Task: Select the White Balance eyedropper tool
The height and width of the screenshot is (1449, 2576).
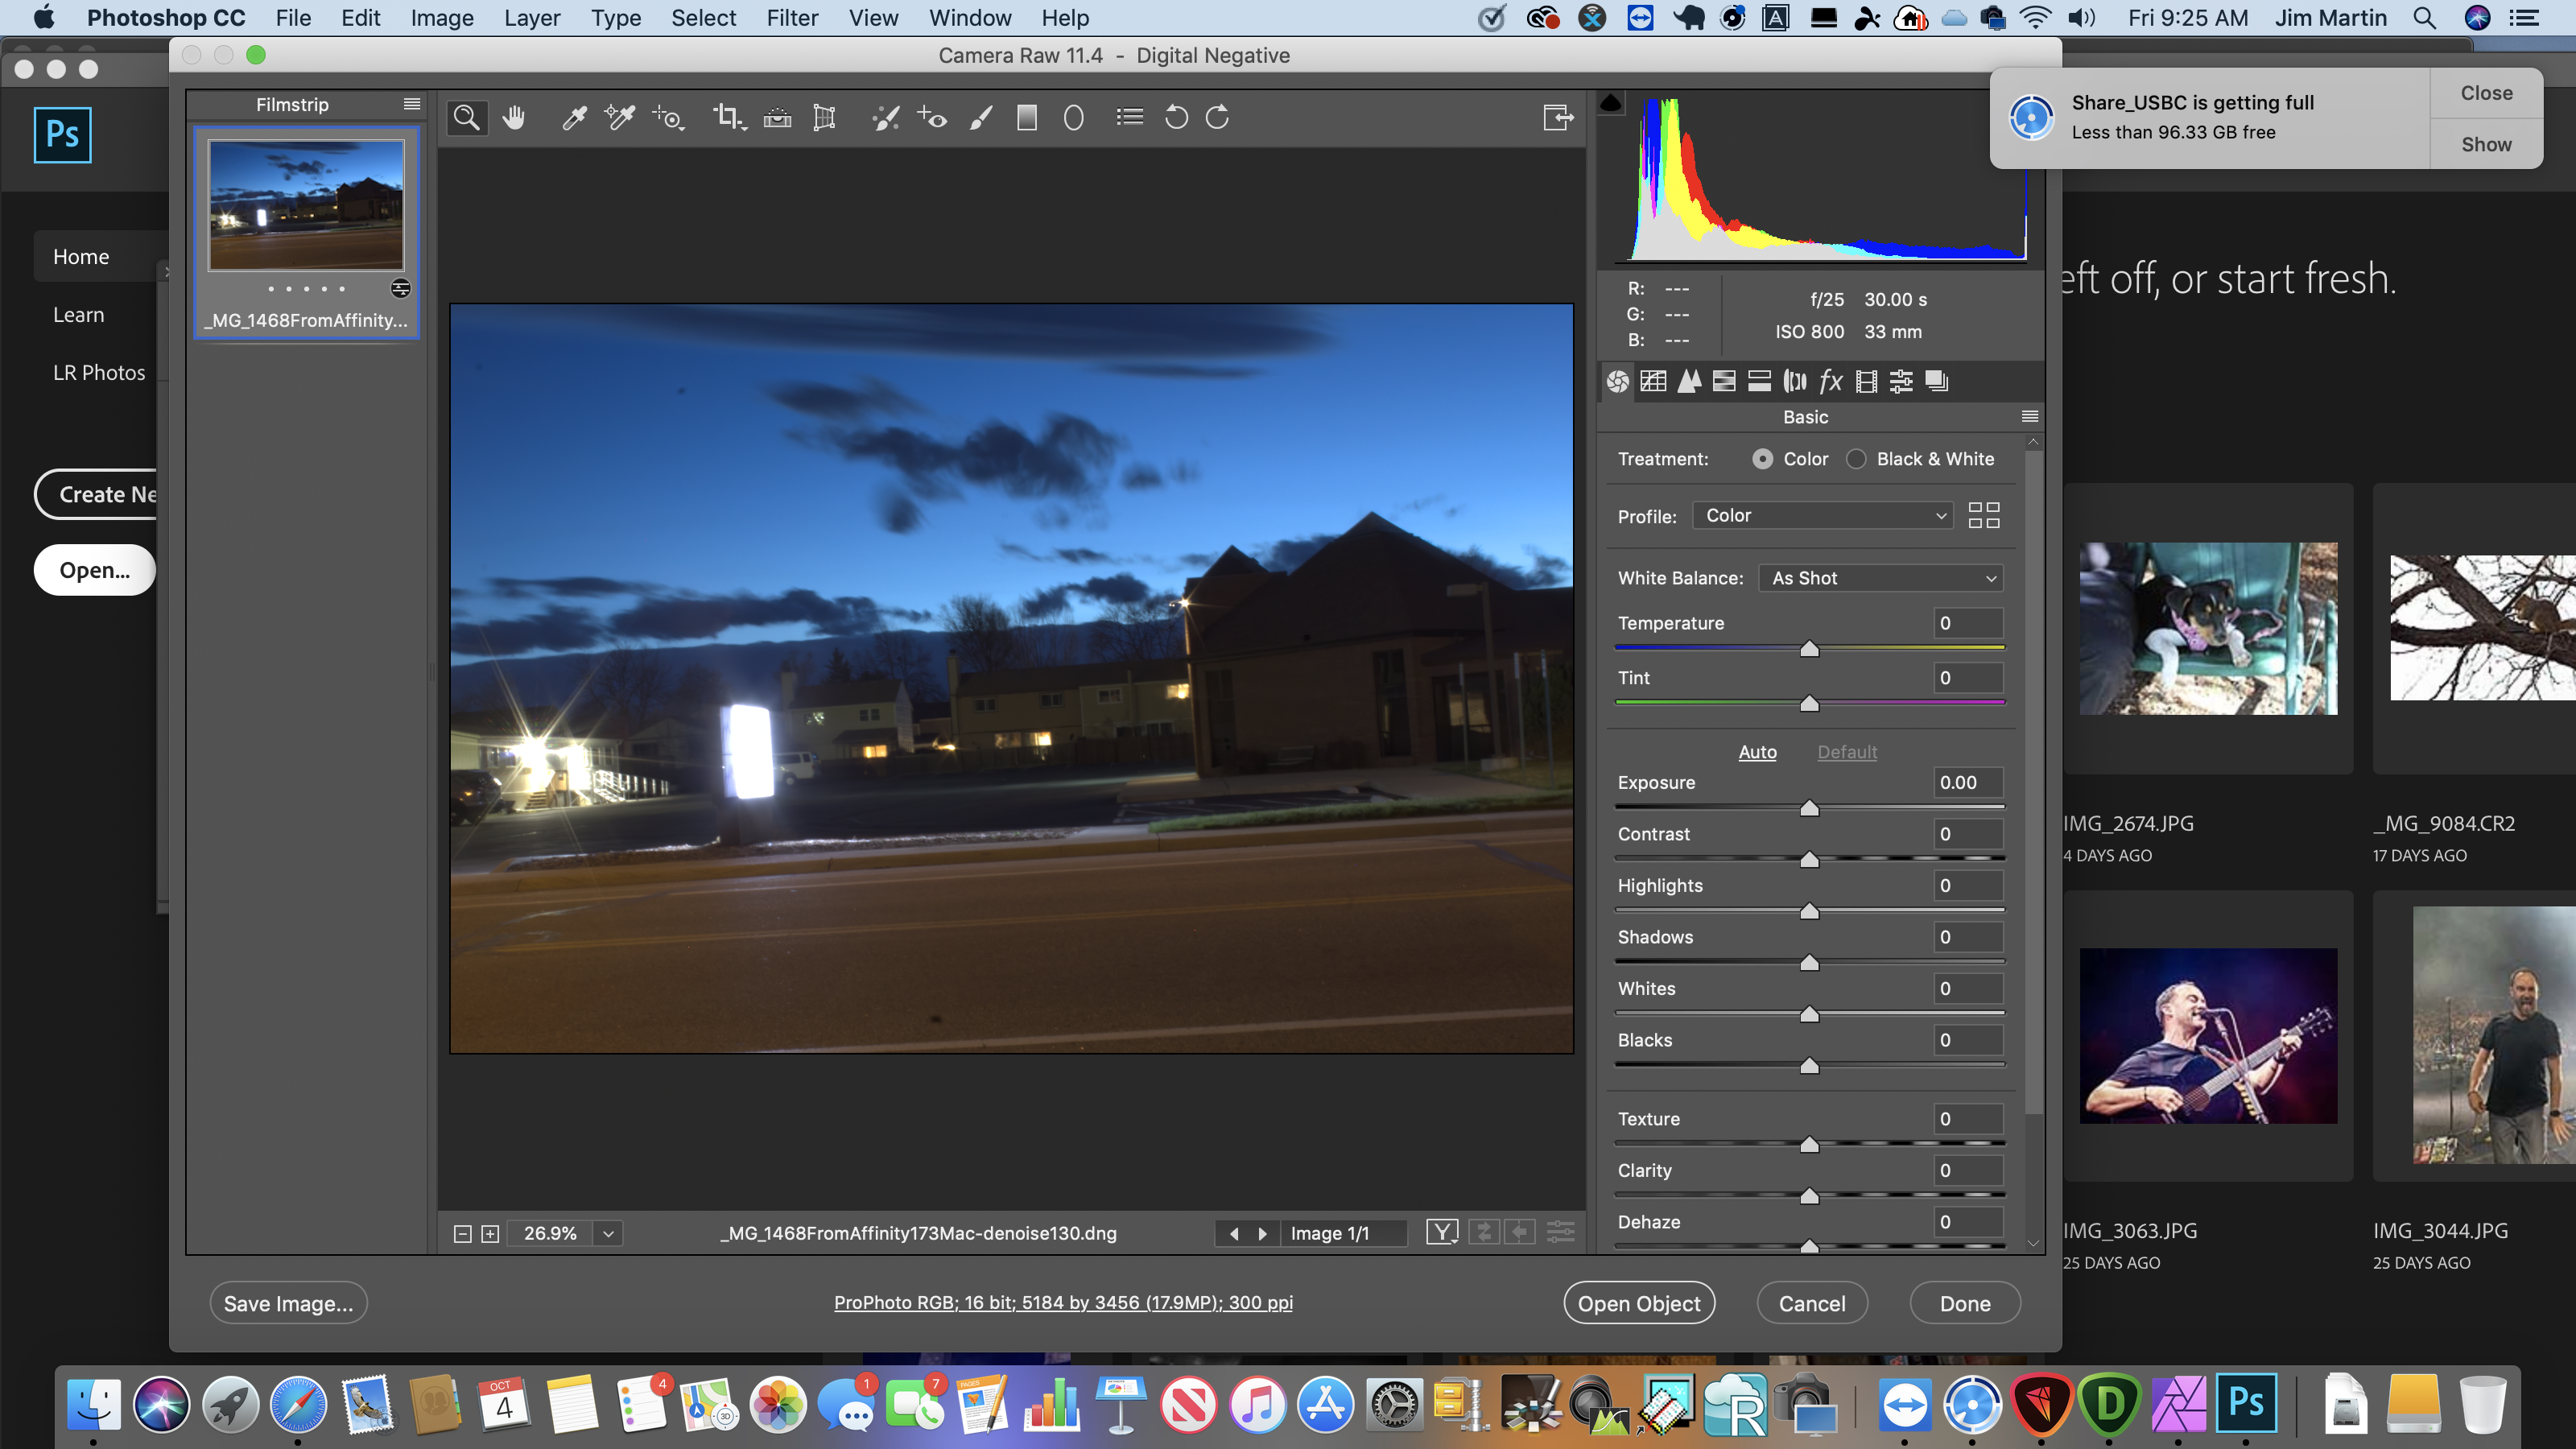Action: click(573, 117)
